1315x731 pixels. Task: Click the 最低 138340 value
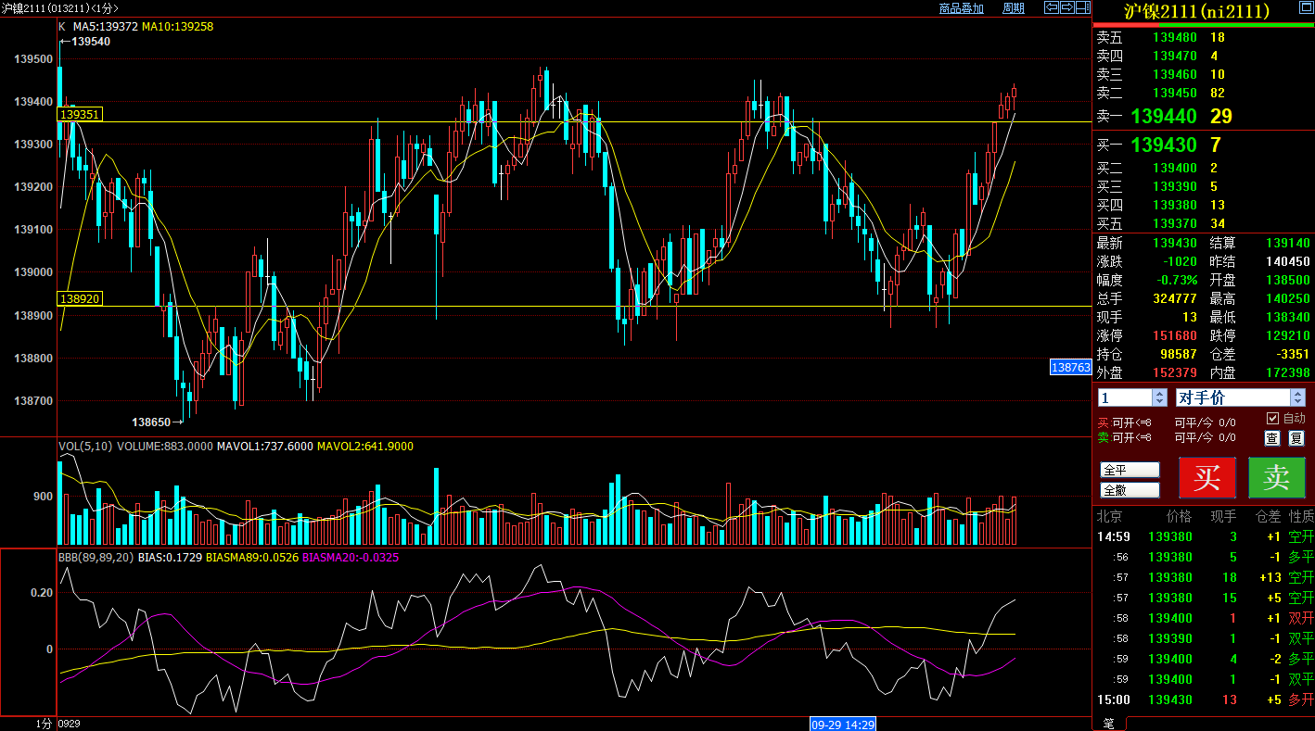1288,317
